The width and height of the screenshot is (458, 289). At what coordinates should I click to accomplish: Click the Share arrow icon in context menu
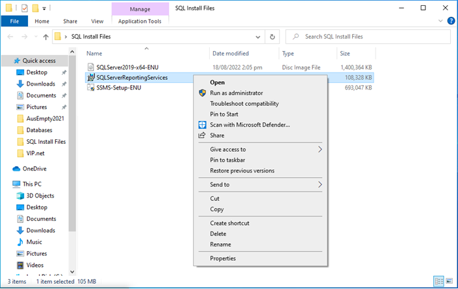click(202, 135)
